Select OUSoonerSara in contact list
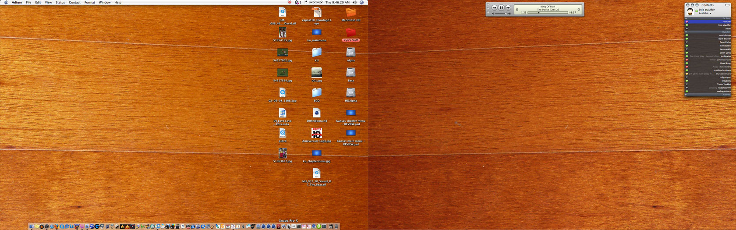 coord(708,74)
